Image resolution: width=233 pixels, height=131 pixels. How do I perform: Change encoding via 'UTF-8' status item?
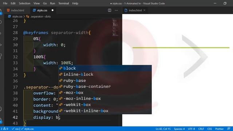click(191, 129)
